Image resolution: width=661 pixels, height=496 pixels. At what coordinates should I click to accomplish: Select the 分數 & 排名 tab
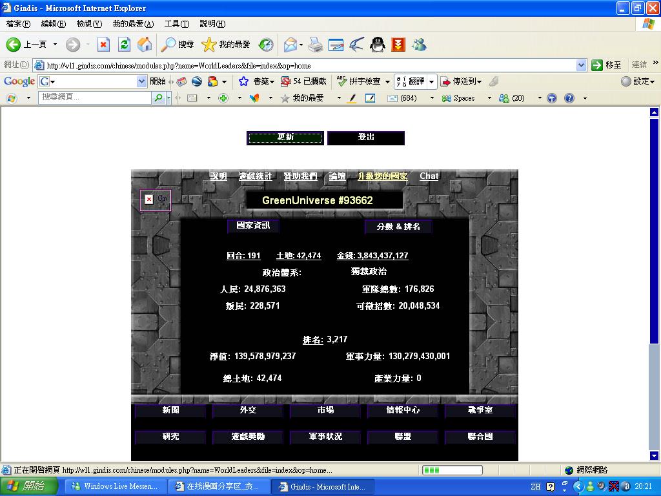pos(398,227)
